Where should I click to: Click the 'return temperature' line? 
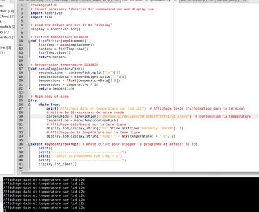(56, 88)
